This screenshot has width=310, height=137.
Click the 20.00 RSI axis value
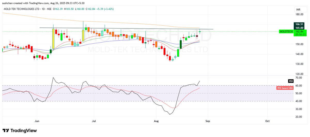299,117
